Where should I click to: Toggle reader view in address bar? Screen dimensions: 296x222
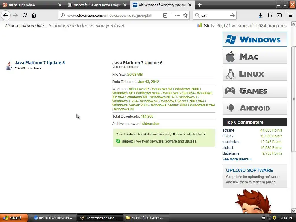click(x=165, y=15)
